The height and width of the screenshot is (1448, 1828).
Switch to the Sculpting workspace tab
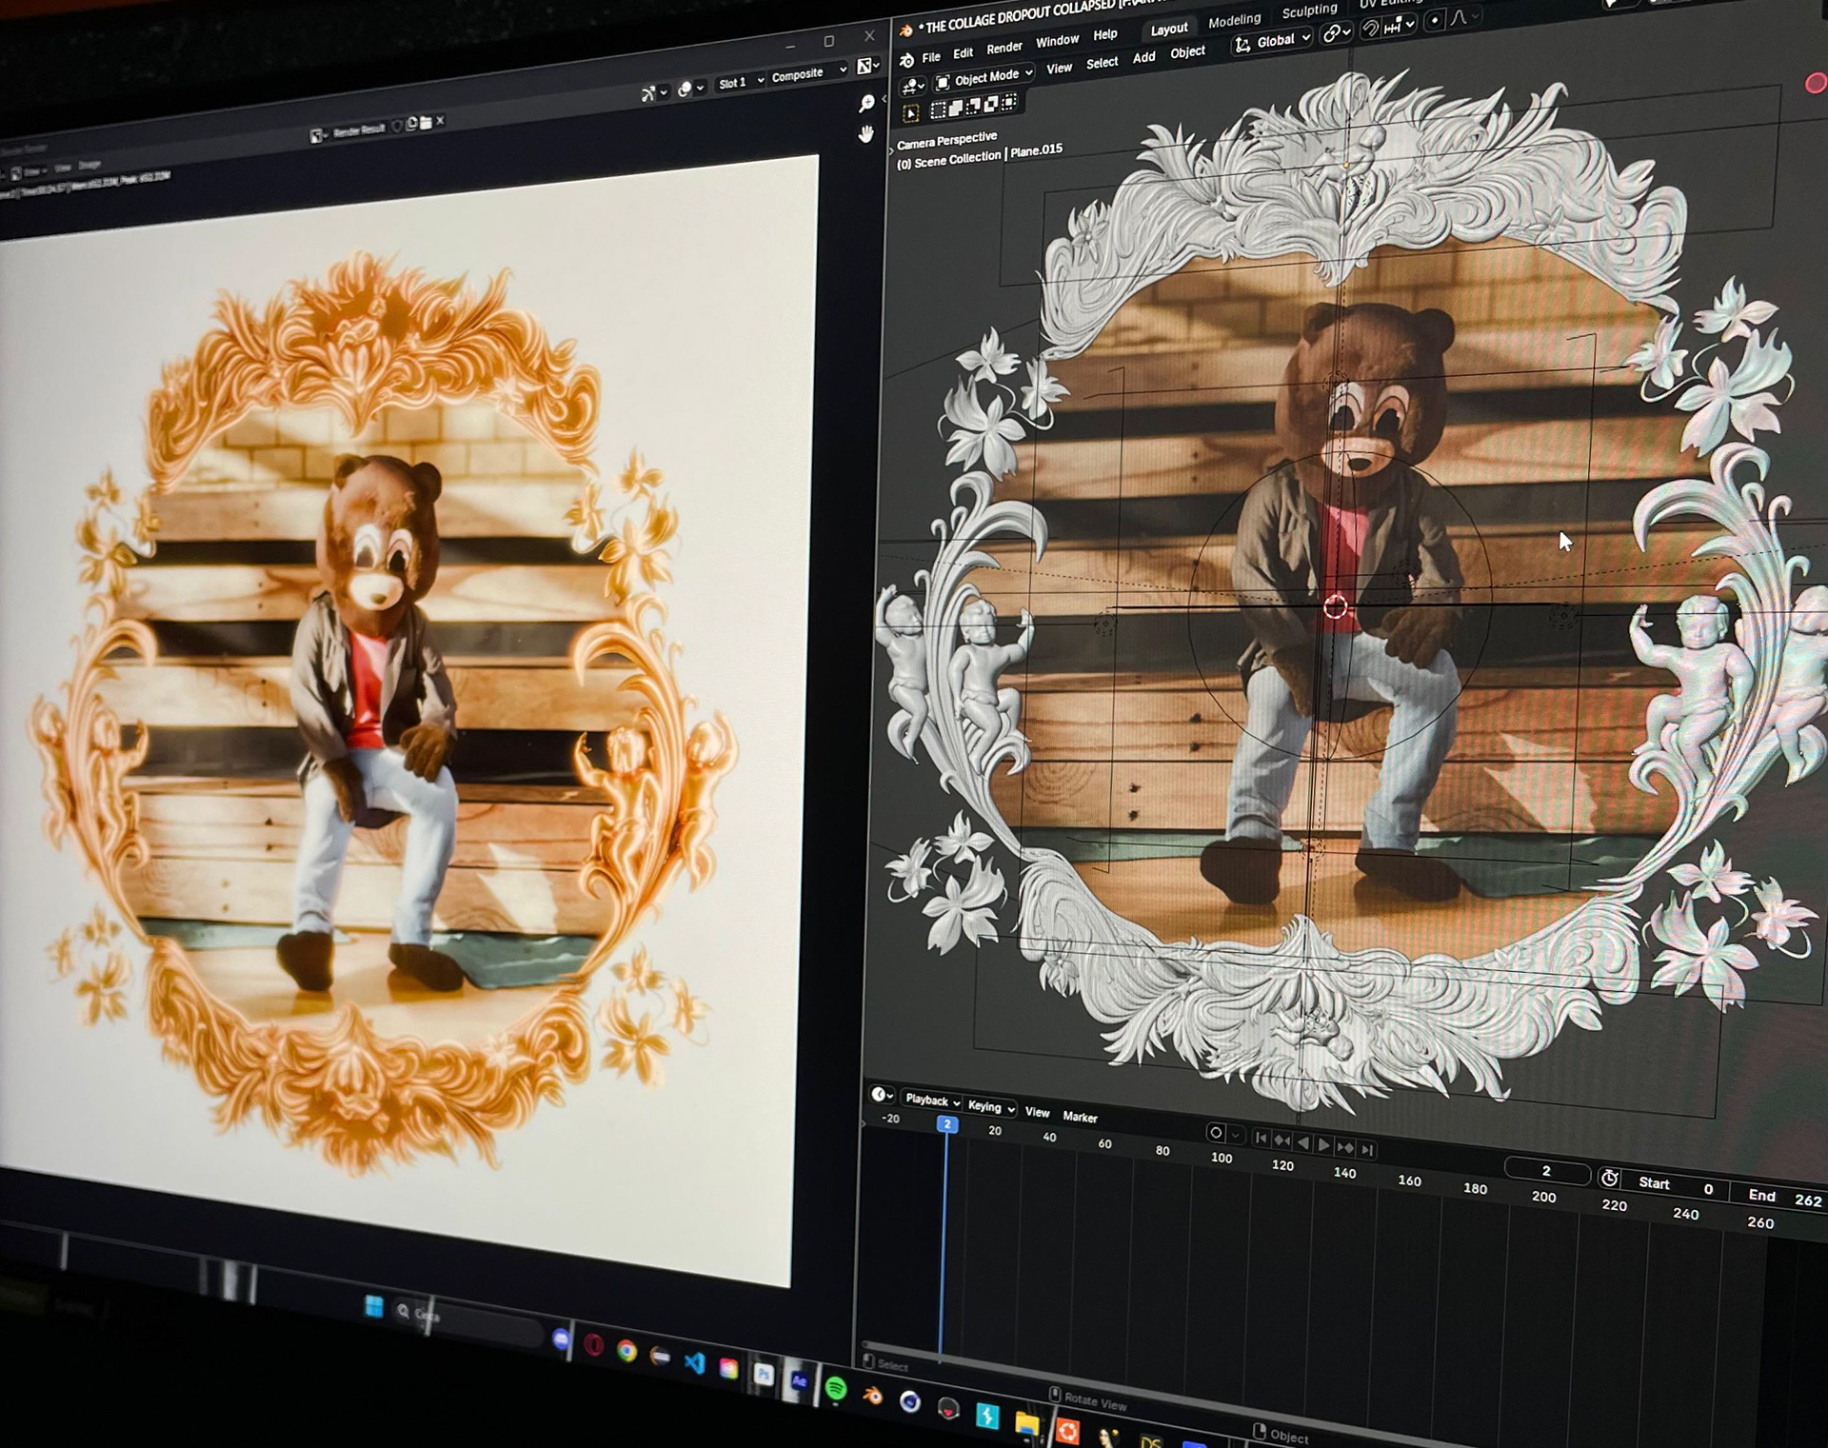pyautogui.click(x=1309, y=10)
